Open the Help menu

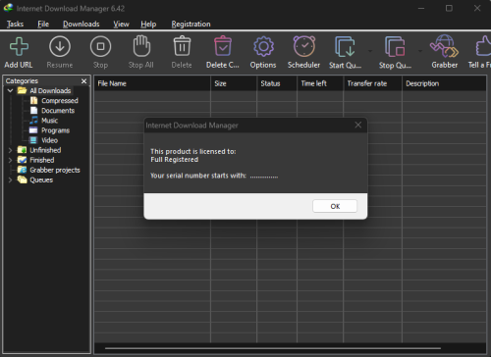point(148,24)
